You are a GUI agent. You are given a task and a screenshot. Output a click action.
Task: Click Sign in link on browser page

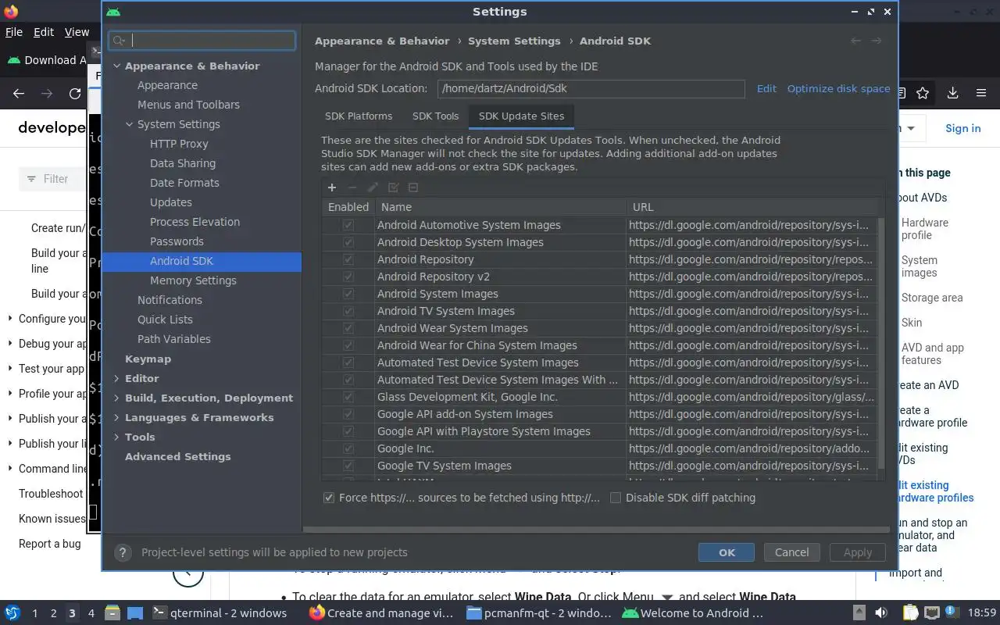coord(962,128)
